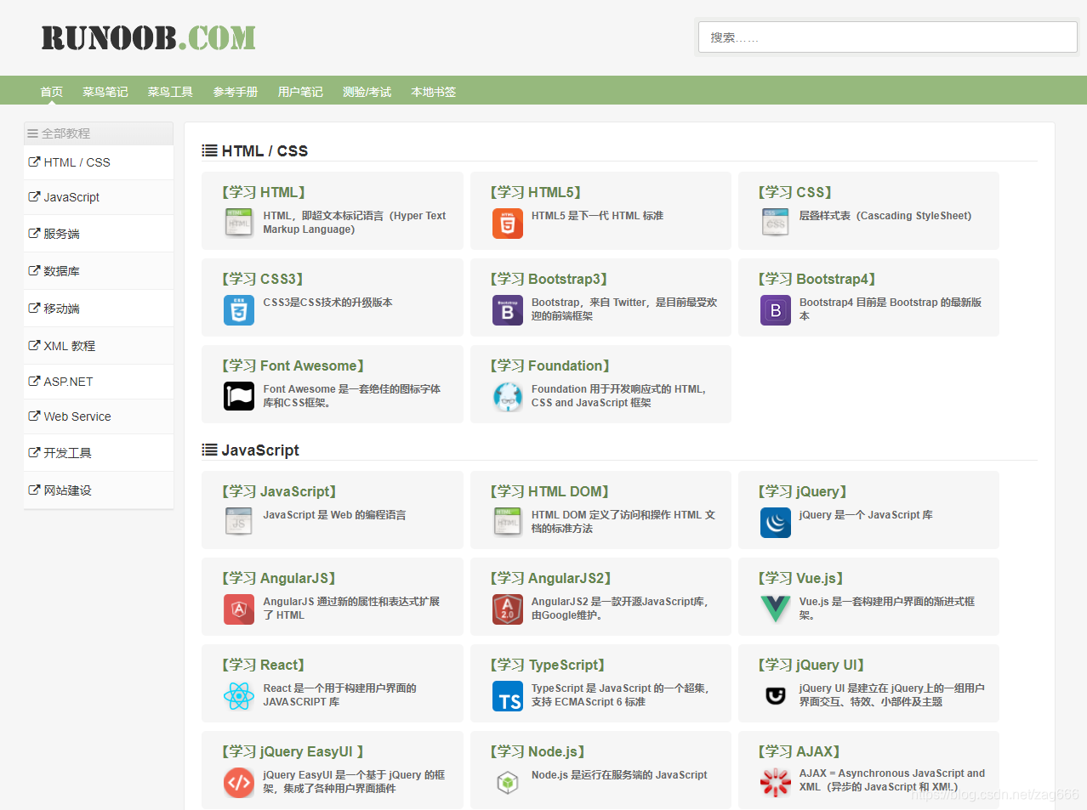
Task: Click the HTML tutorial icon
Action: pyautogui.click(x=239, y=223)
